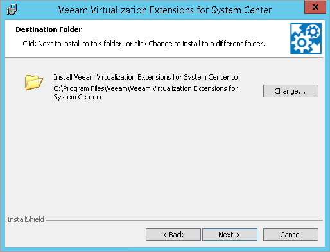Click the empty gray dialog area

(165, 158)
